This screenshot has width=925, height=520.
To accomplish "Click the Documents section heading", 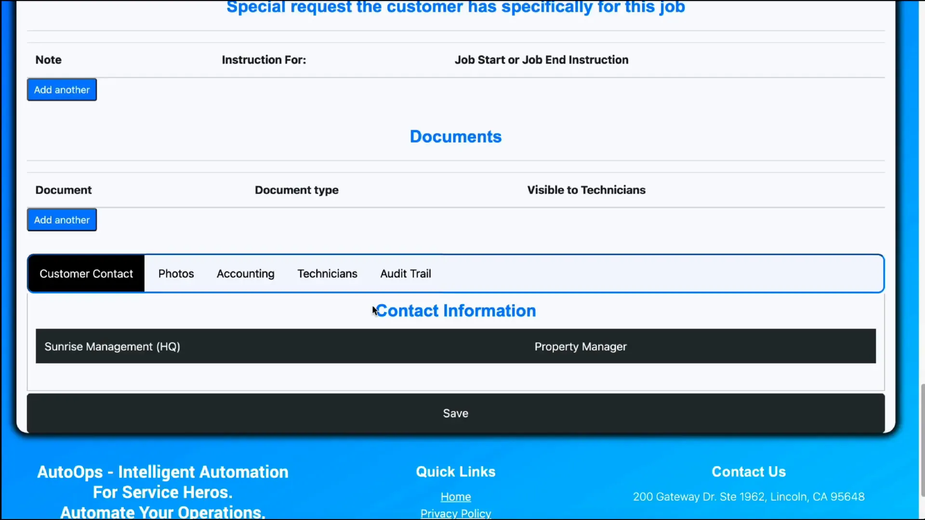I will click(455, 136).
